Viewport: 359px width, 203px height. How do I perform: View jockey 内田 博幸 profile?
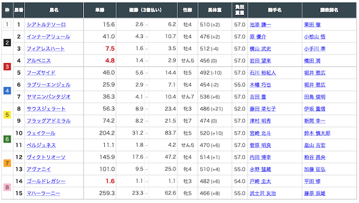coord(260,157)
